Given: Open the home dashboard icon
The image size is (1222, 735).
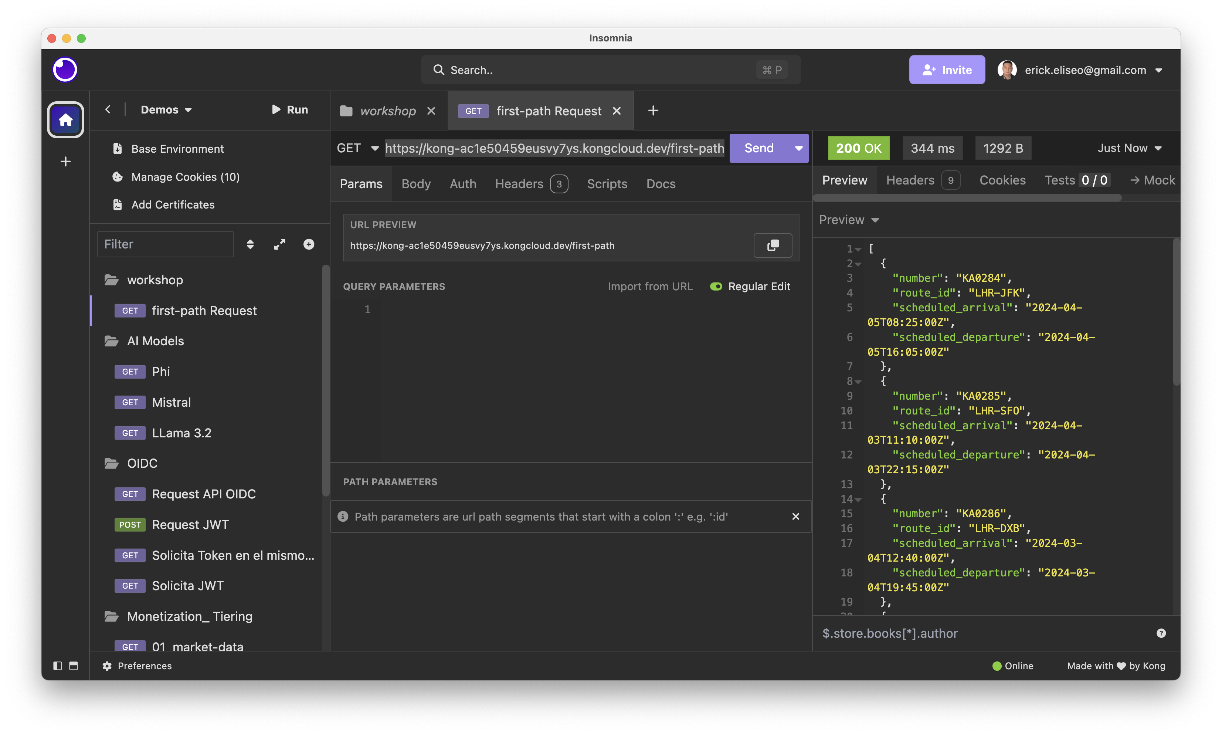Looking at the screenshot, I should (x=65, y=119).
